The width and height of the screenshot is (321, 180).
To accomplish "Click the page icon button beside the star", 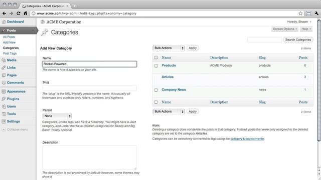I will 309,13.
